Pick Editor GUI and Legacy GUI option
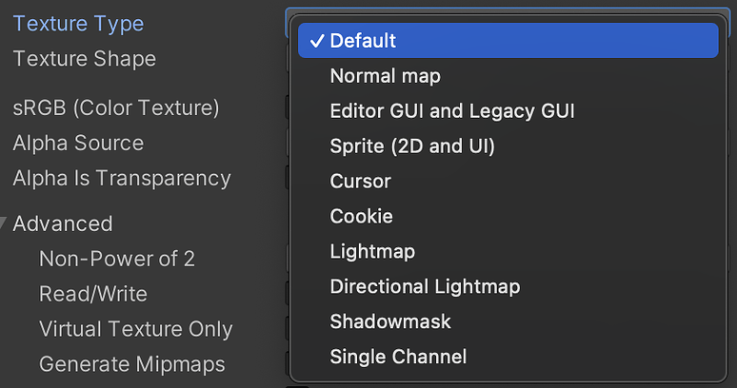Viewport: 737px width, 388px height. (x=451, y=111)
